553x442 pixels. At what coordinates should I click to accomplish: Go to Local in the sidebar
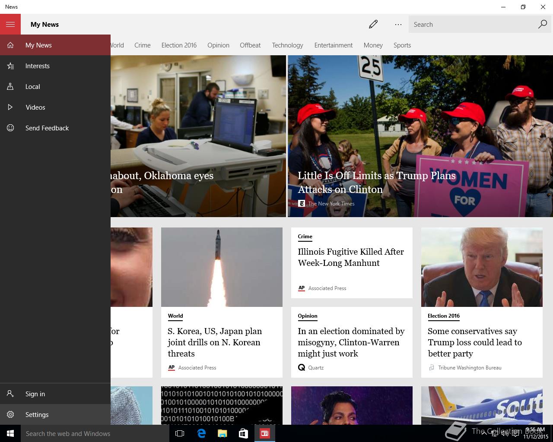(55, 86)
